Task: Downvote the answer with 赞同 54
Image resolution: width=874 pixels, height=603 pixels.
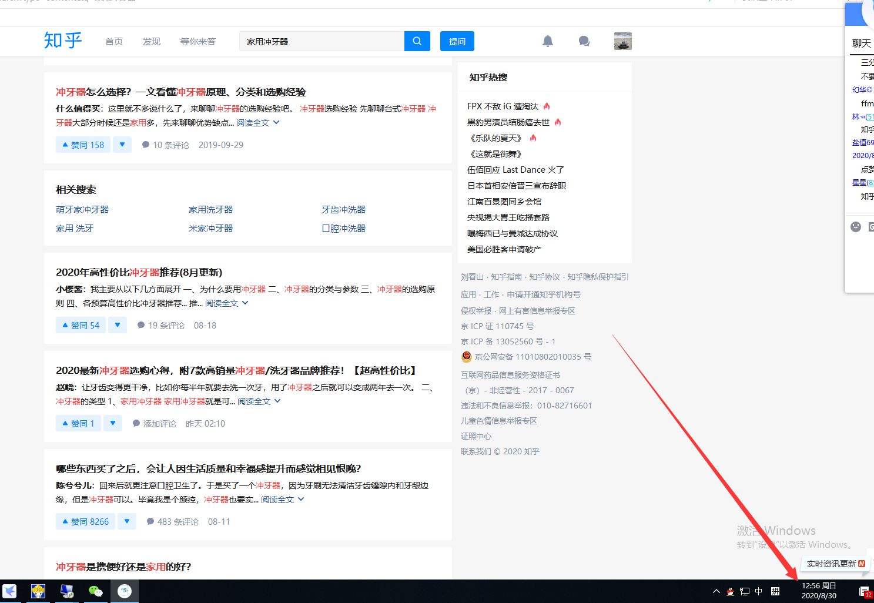Action: pos(118,325)
